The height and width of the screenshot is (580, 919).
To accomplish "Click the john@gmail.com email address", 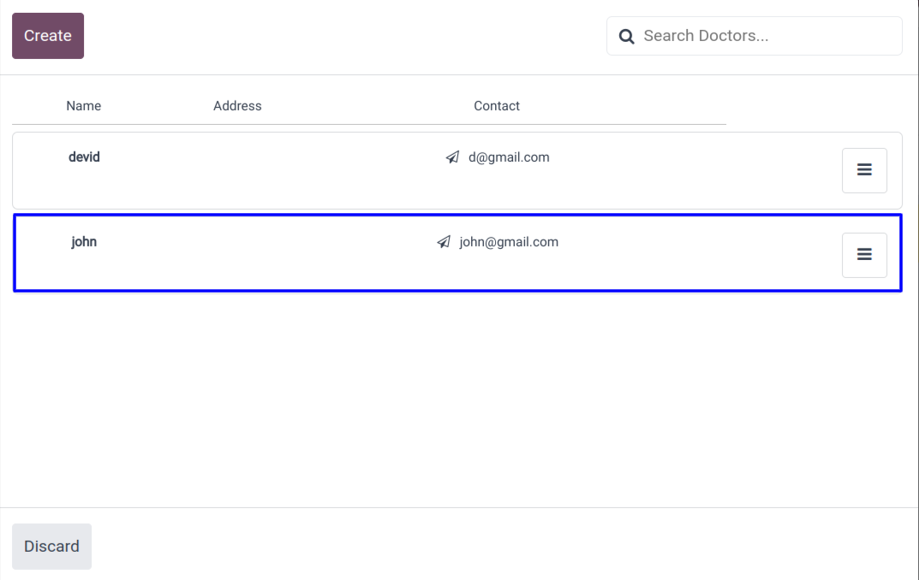I will click(509, 242).
